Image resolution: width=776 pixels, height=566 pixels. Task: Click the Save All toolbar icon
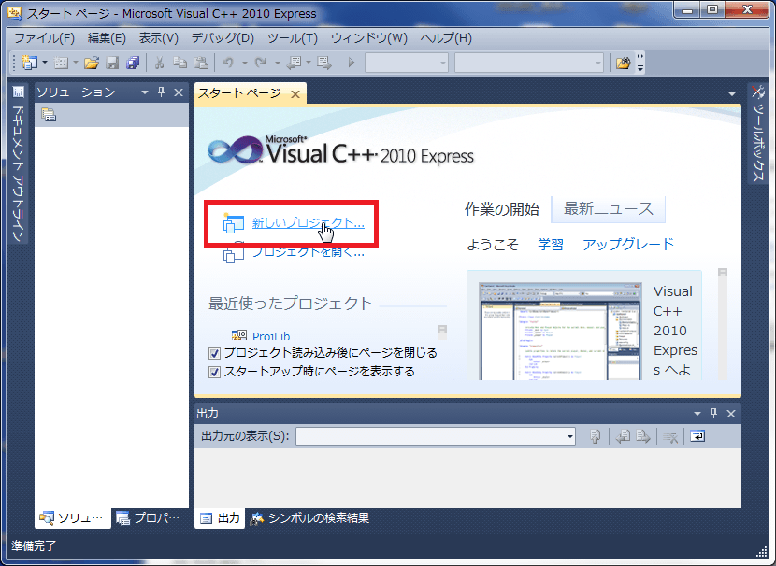coord(133,63)
